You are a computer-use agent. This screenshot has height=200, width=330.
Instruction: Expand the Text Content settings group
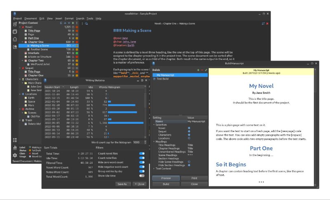coord(154,169)
